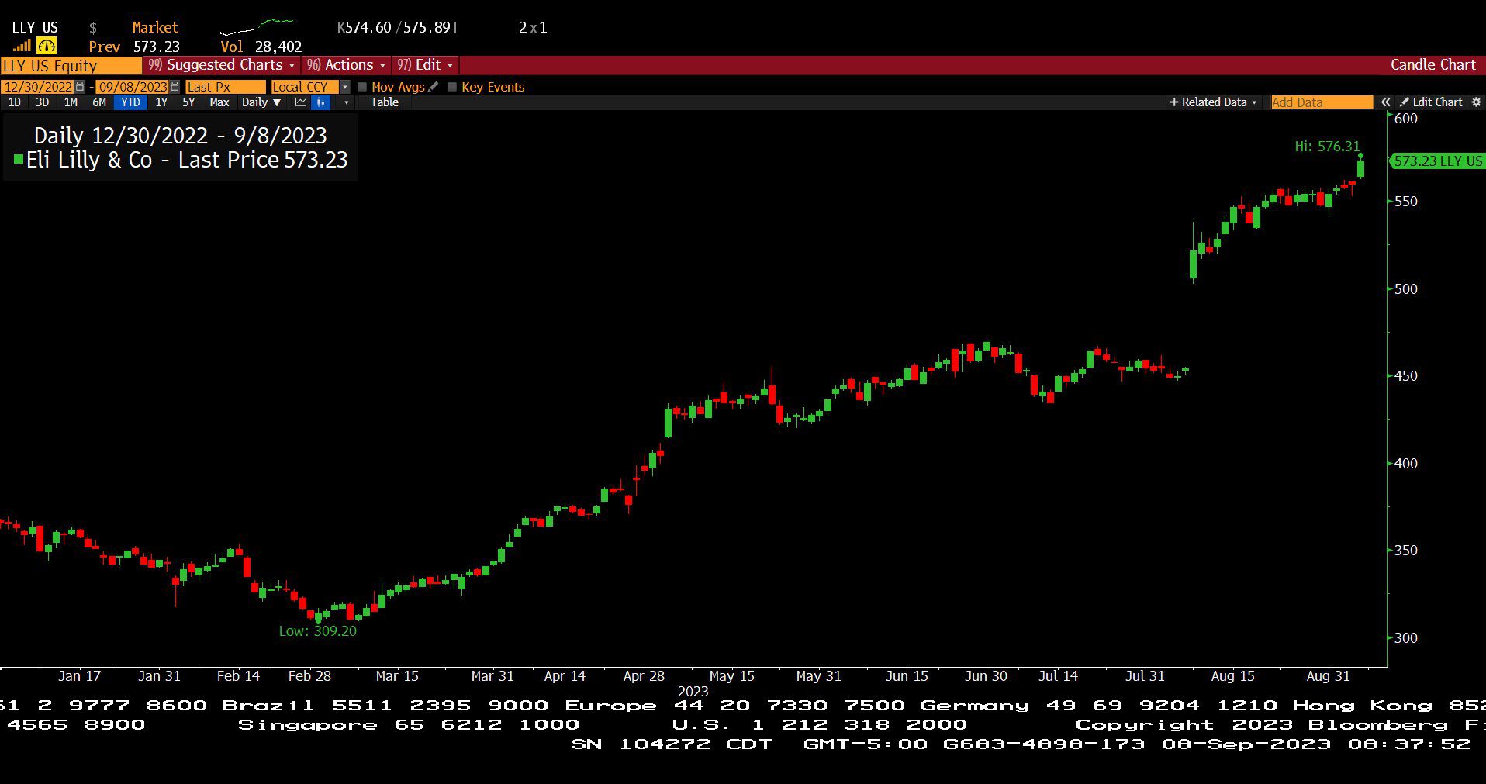Viewport: 1486px width, 784px height.
Task: Click the Candle Chart title text
Action: [x=1432, y=65]
